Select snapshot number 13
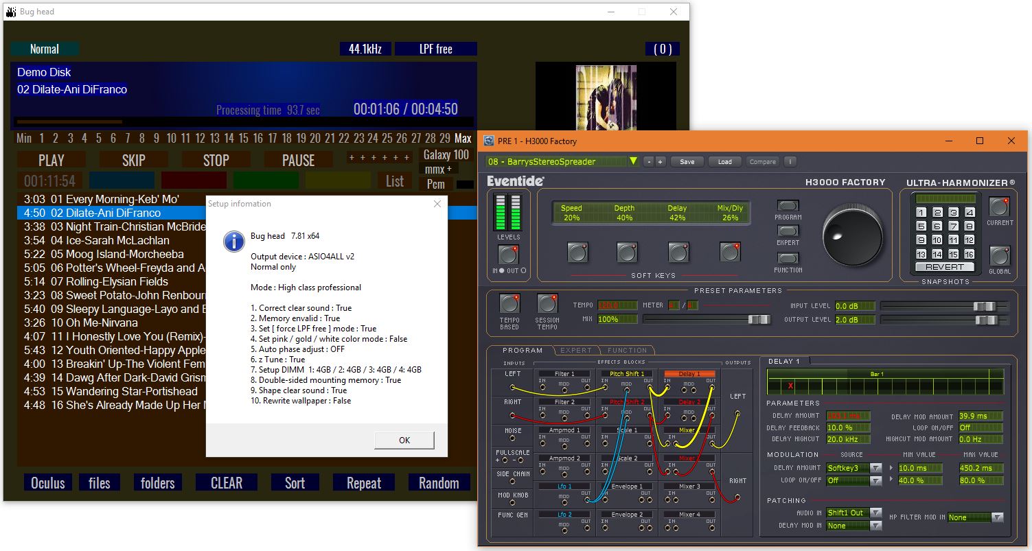The width and height of the screenshot is (1032, 551). [921, 254]
